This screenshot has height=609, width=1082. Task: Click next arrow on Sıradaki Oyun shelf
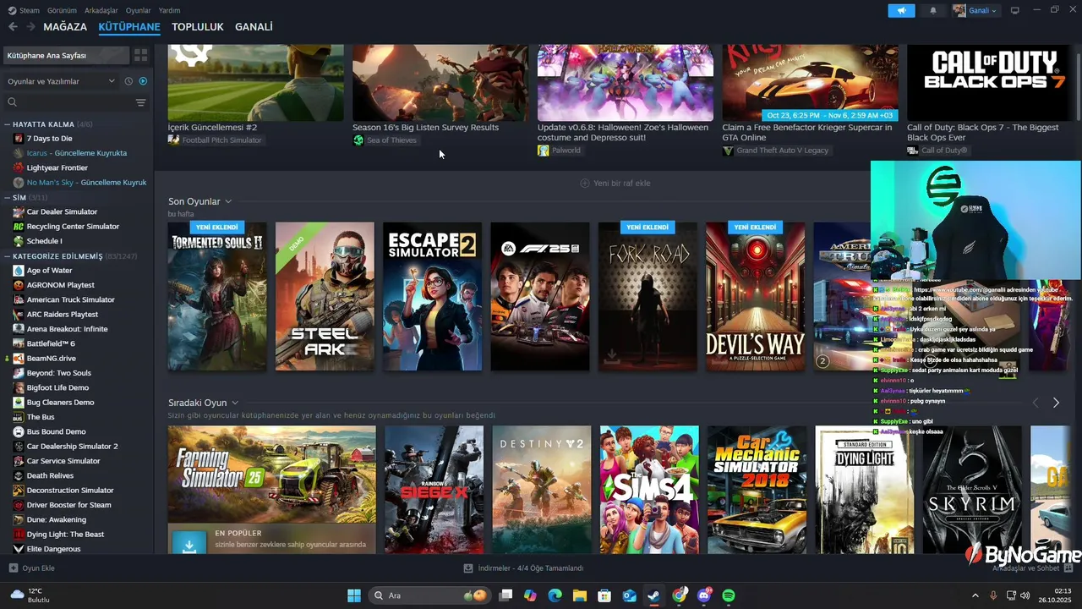click(x=1056, y=403)
